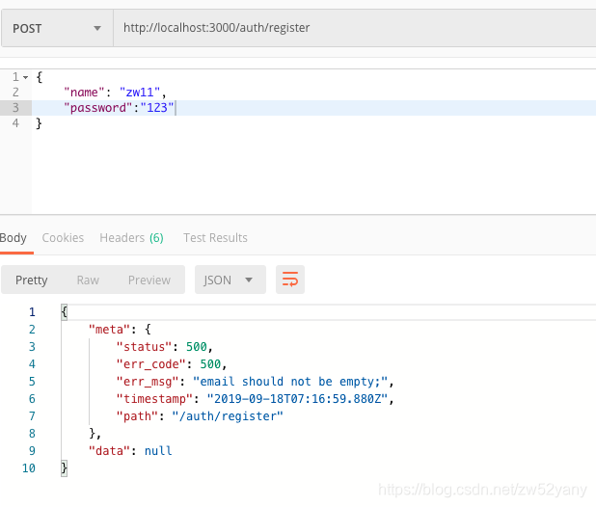
Task: Click line number 10 in response gutter
Action: [x=29, y=468]
